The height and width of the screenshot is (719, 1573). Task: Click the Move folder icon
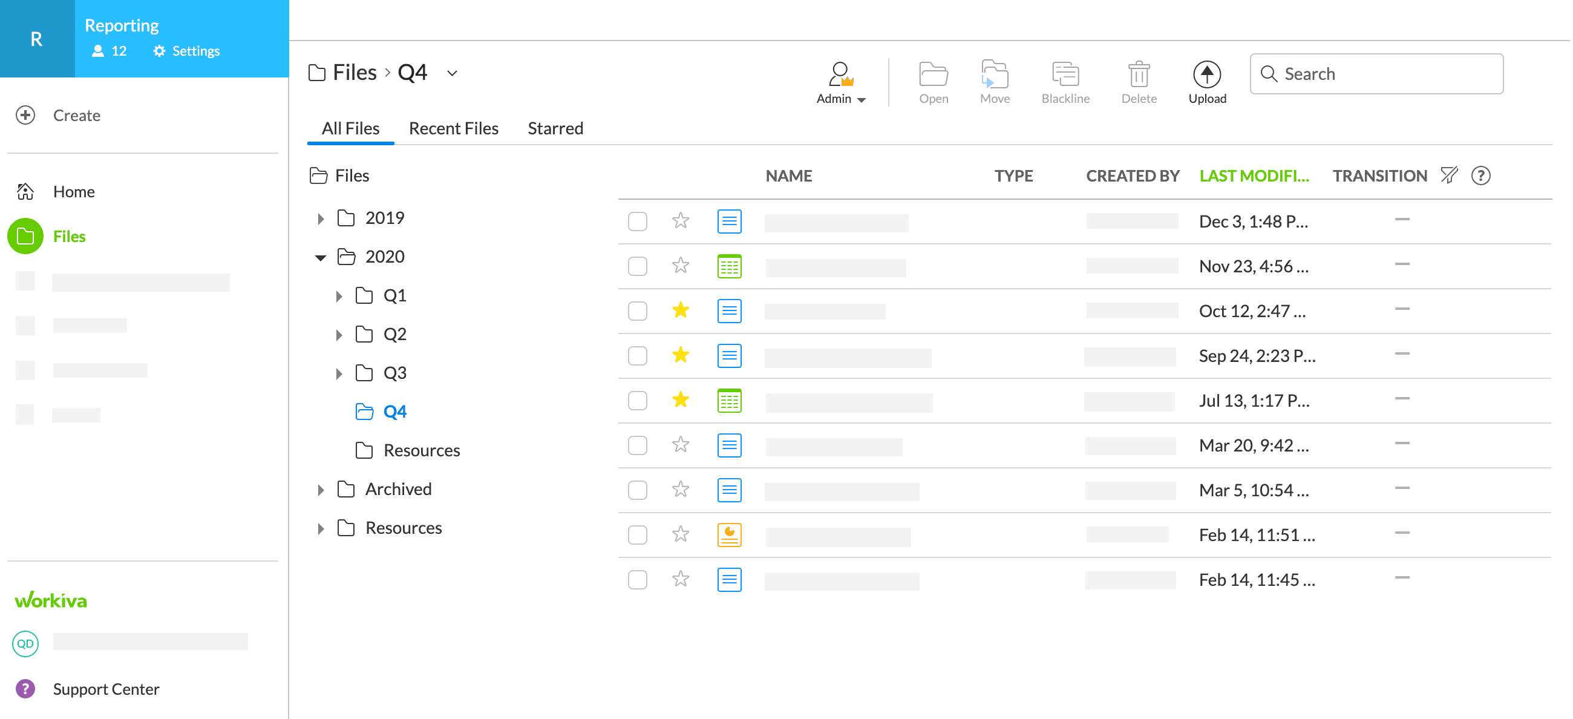pyautogui.click(x=993, y=74)
